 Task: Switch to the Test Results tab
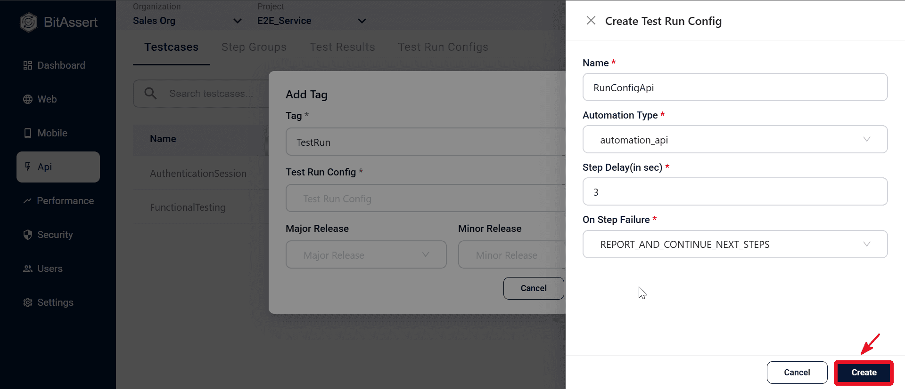click(342, 47)
